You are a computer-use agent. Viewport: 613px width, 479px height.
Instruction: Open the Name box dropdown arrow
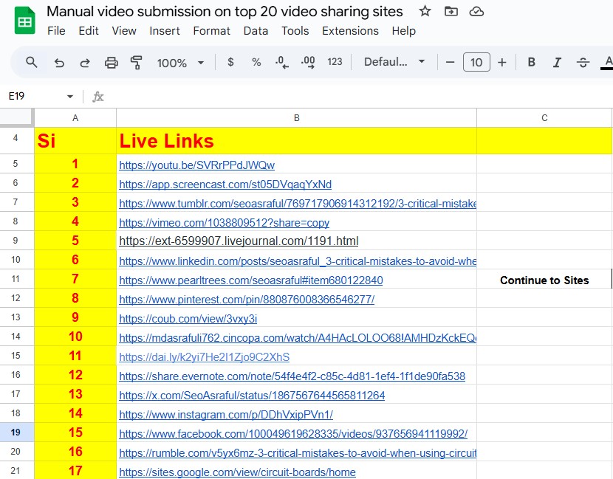click(x=70, y=97)
